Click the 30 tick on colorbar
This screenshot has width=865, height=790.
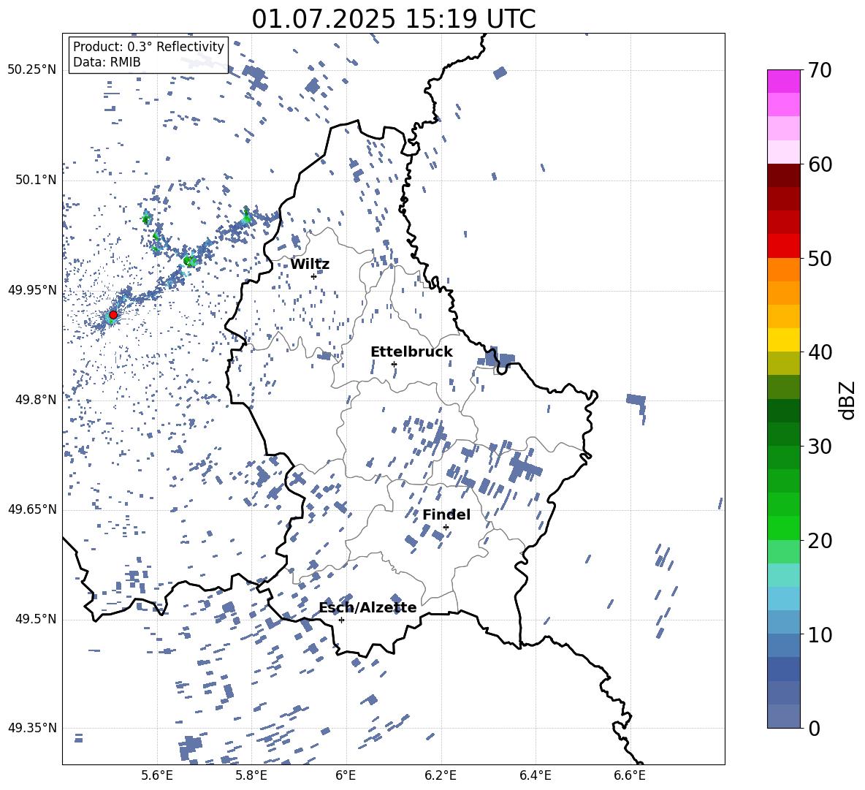[820, 447]
